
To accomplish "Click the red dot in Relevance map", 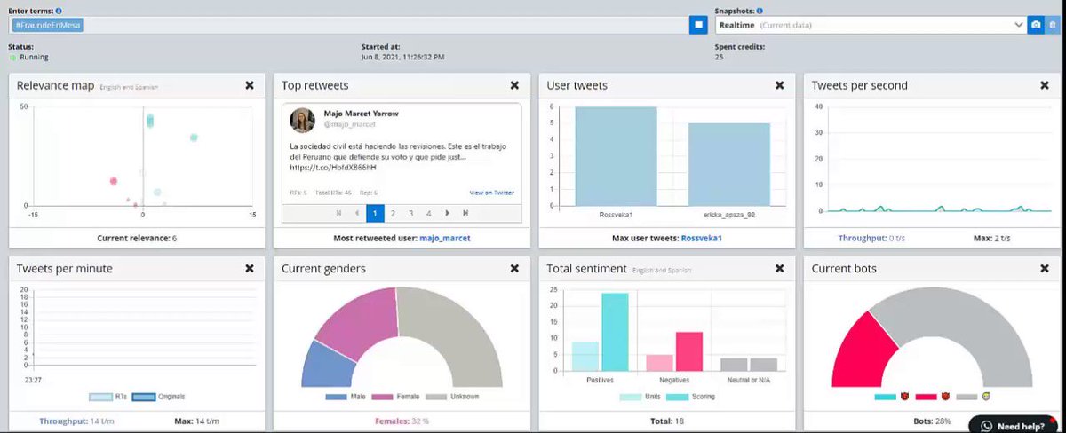I will pyautogui.click(x=114, y=181).
